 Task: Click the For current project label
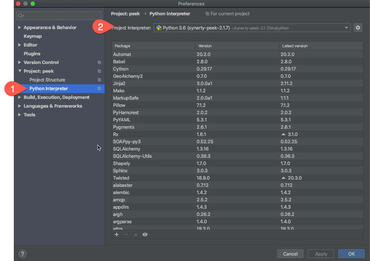point(230,14)
